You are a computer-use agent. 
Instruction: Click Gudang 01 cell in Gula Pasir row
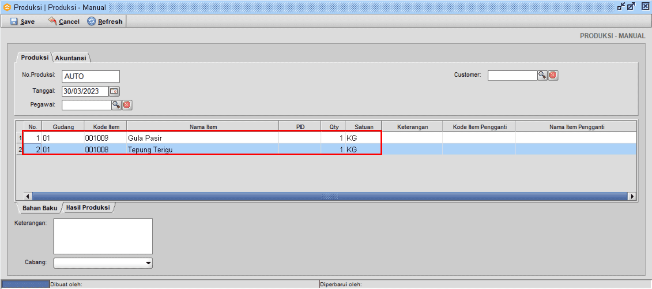tap(63, 138)
